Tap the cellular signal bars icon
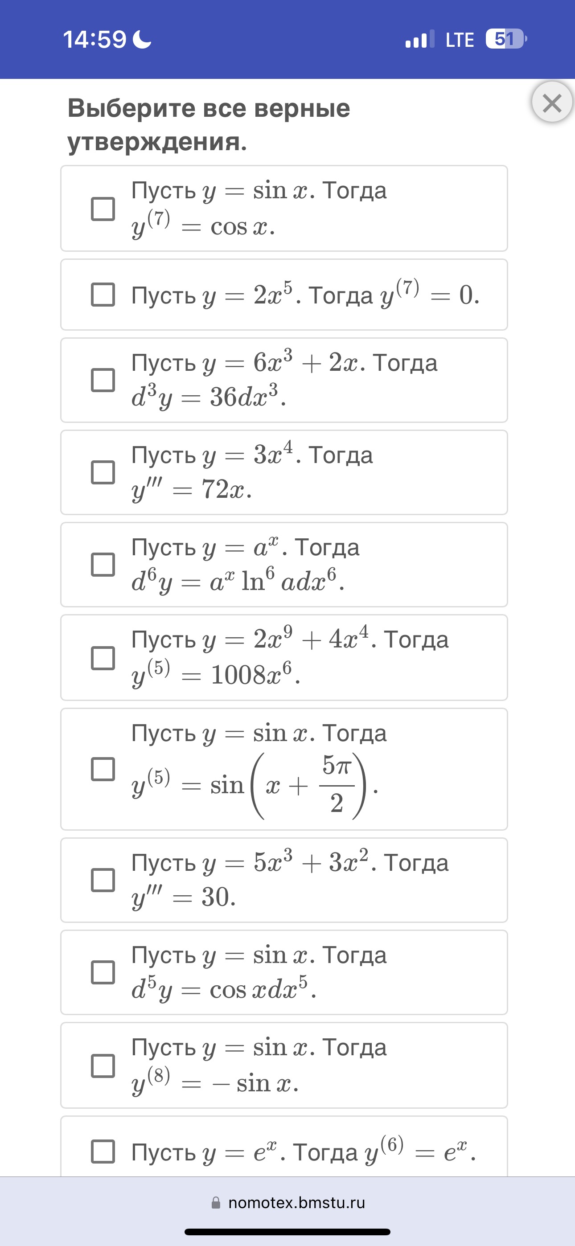The width and height of the screenshot is (575, 1246). [419, 39]
